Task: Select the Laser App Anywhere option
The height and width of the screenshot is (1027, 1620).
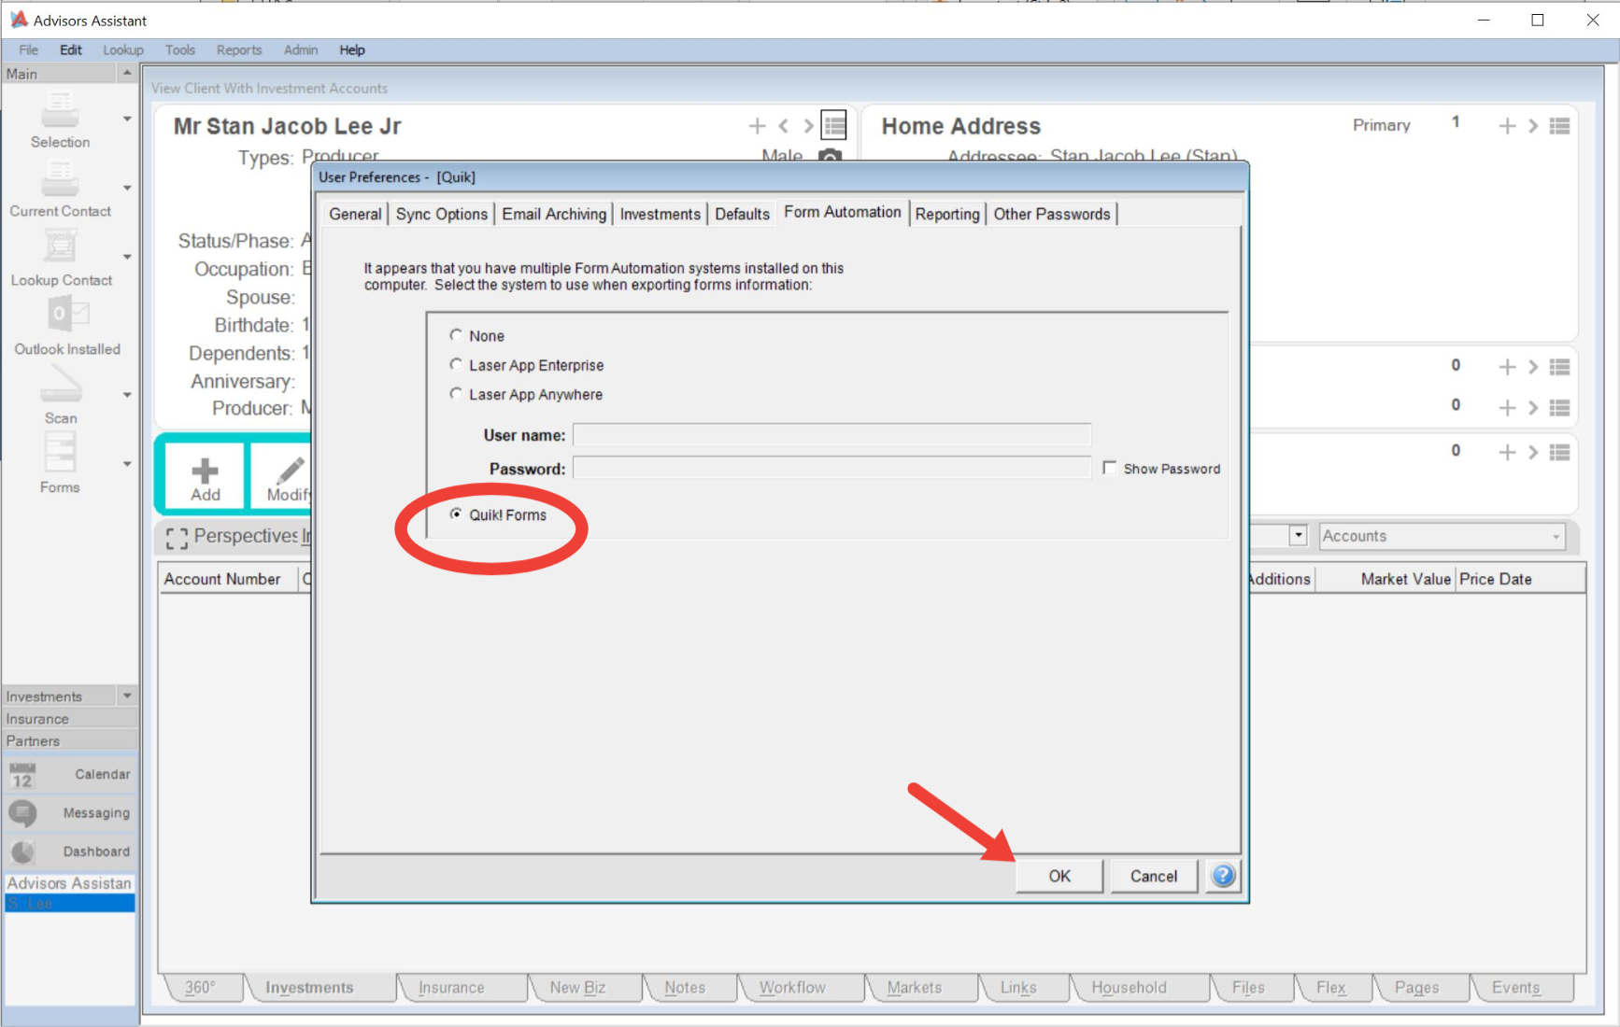Action: pyautogui.click(x=456, y=394)
